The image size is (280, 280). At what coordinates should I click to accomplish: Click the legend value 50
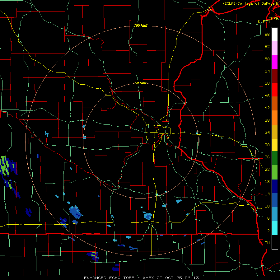(x=267, y=83)
